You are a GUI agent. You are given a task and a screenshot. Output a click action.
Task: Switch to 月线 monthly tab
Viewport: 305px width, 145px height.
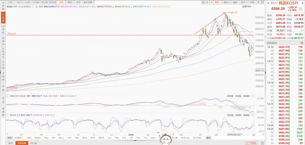coord(78,2)
